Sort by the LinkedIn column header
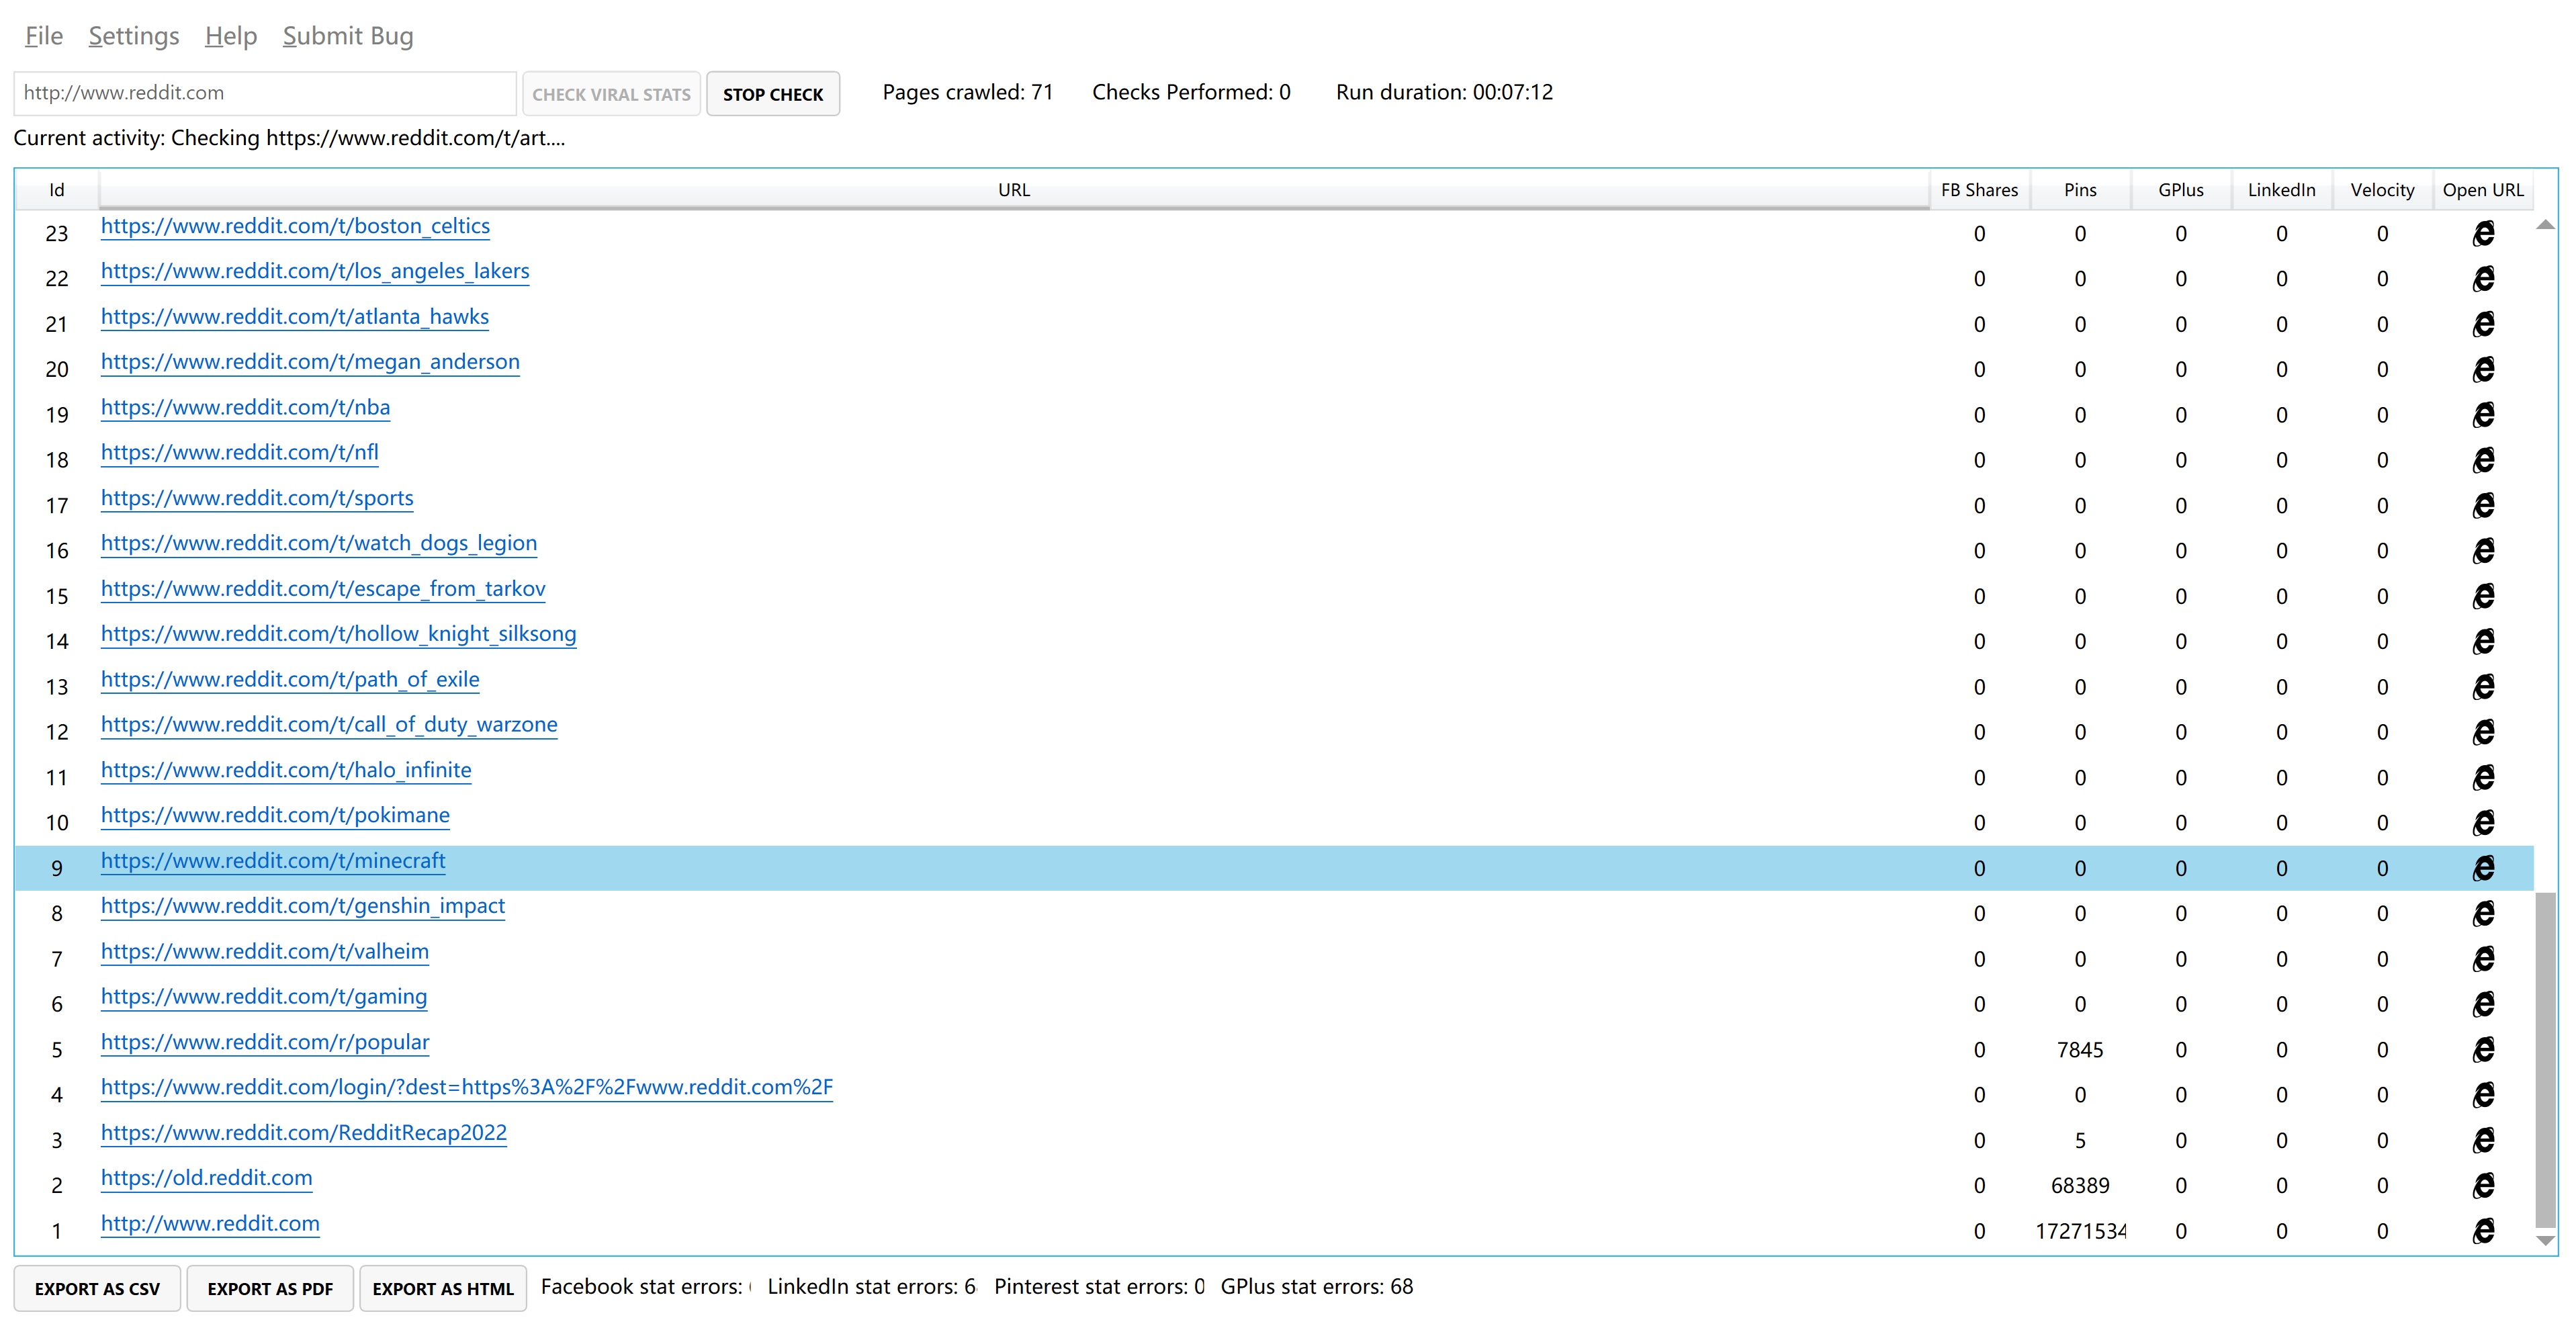The width and height of the screenshot is (2576, 1326). point(2281,190)
